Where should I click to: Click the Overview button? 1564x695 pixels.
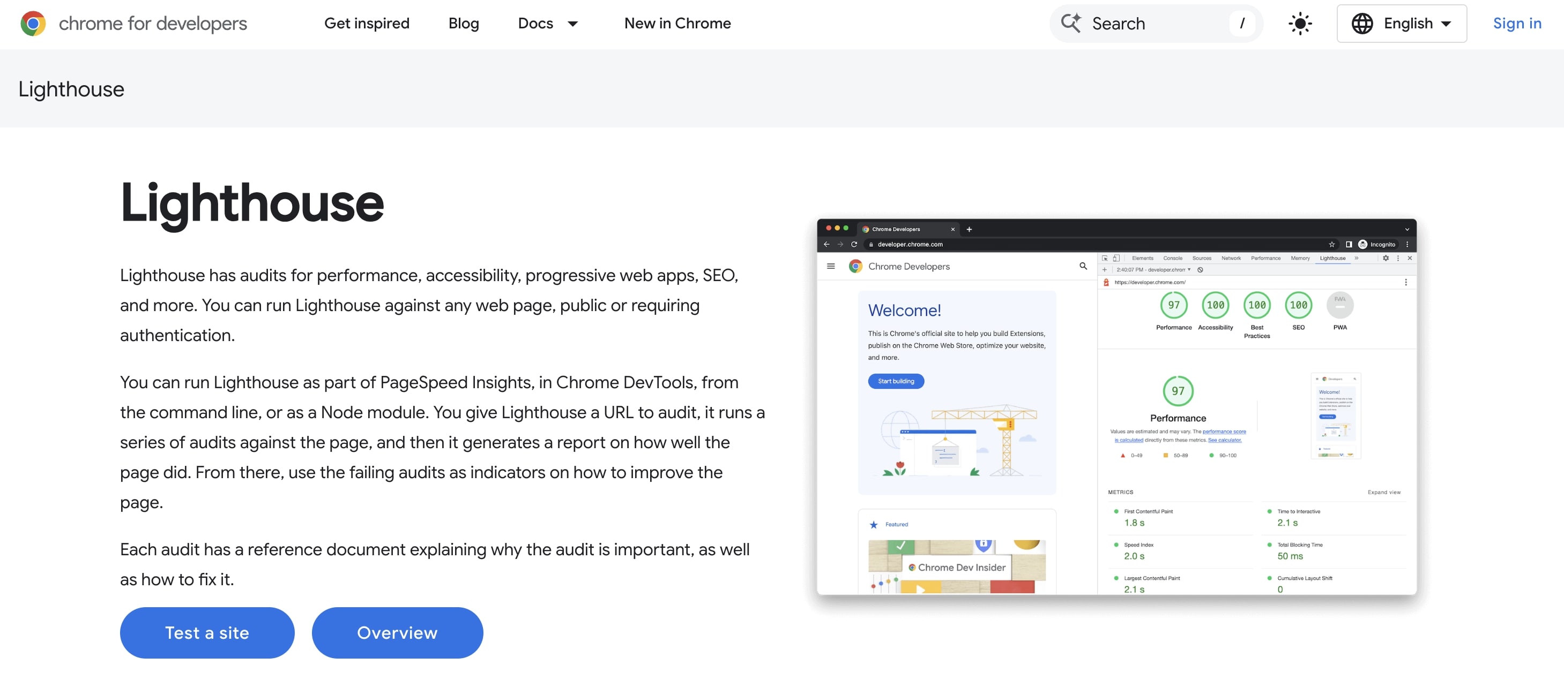[397, 632]
